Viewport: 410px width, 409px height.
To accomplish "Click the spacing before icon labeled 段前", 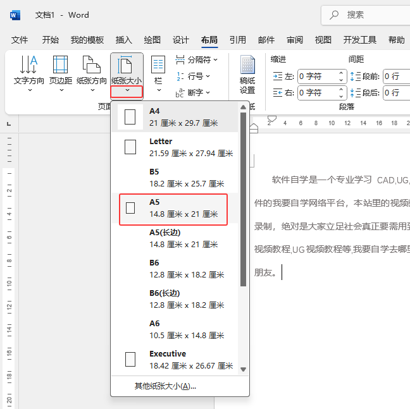I will [356, 76].
